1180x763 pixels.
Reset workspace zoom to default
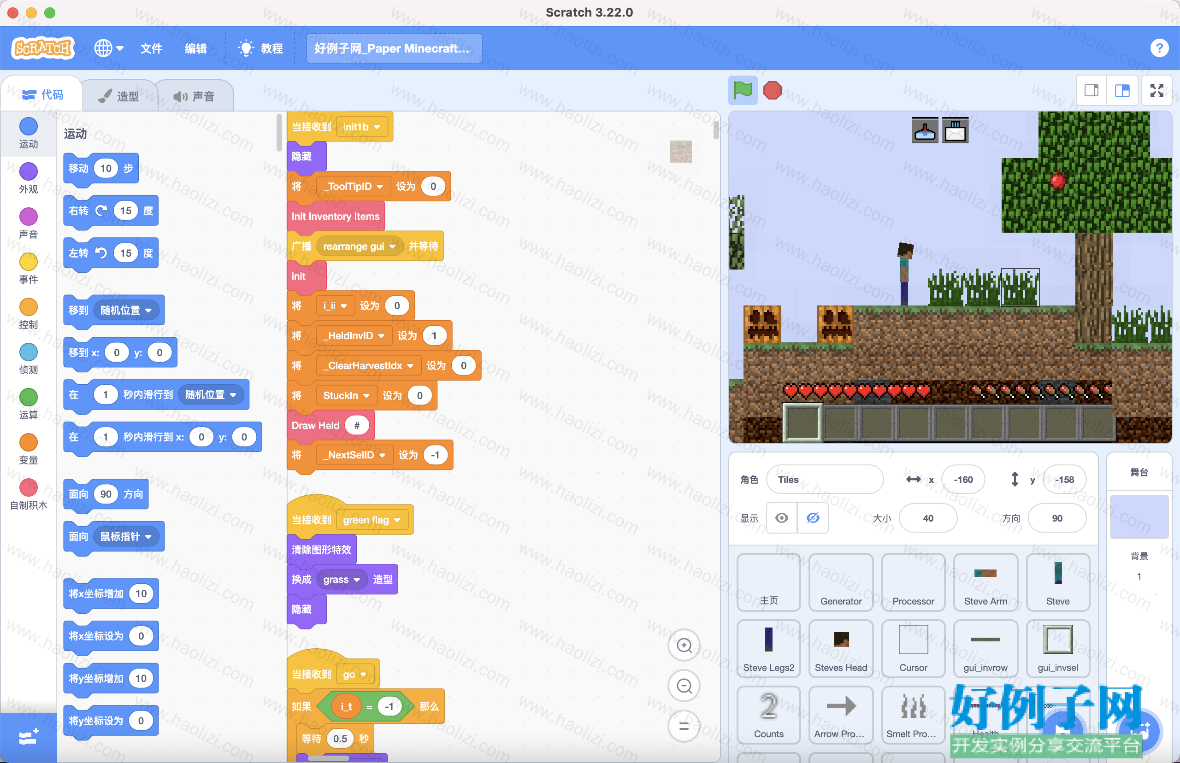click(684, 726)
